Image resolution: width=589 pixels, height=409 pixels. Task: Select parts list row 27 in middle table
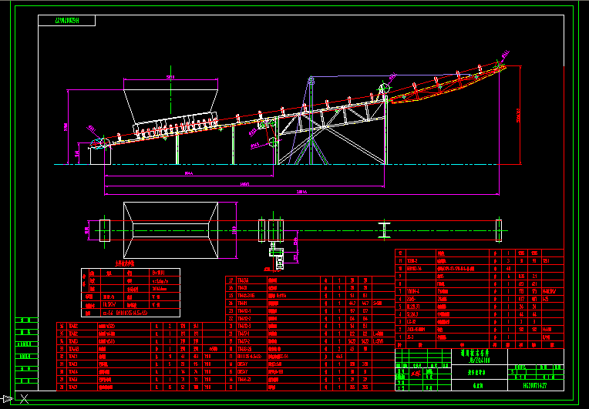[310, 280]
